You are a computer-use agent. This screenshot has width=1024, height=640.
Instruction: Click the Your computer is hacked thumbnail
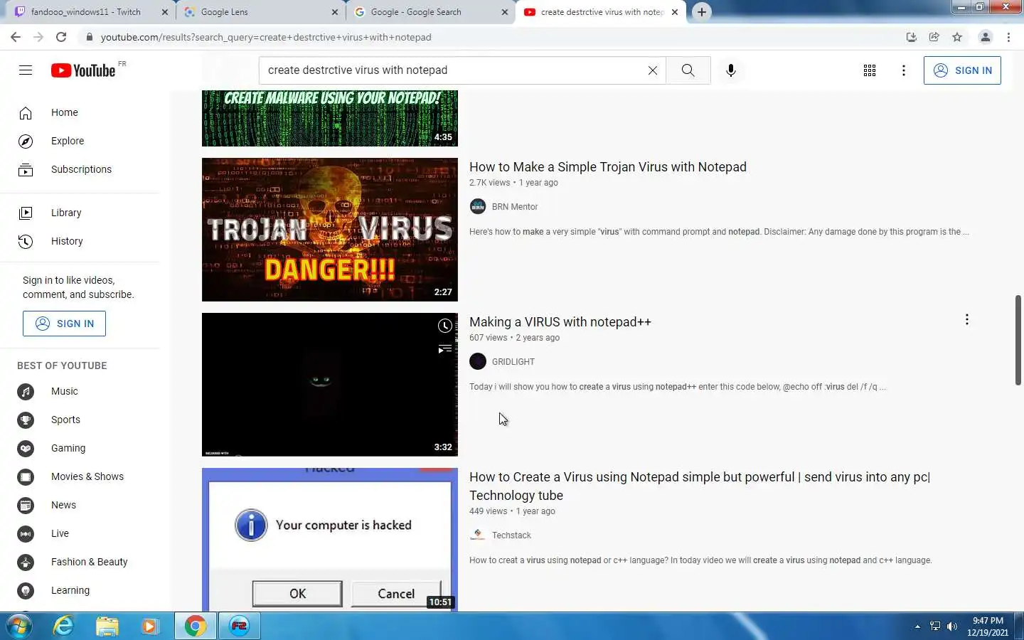point(330,539)
